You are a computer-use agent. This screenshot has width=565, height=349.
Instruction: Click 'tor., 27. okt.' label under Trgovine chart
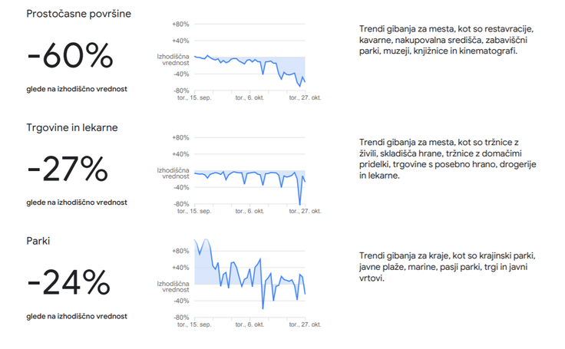pos(305,211)
